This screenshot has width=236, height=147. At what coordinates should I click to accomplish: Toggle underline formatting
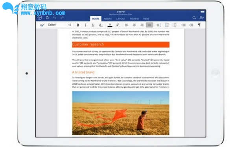tap(93, 25)
